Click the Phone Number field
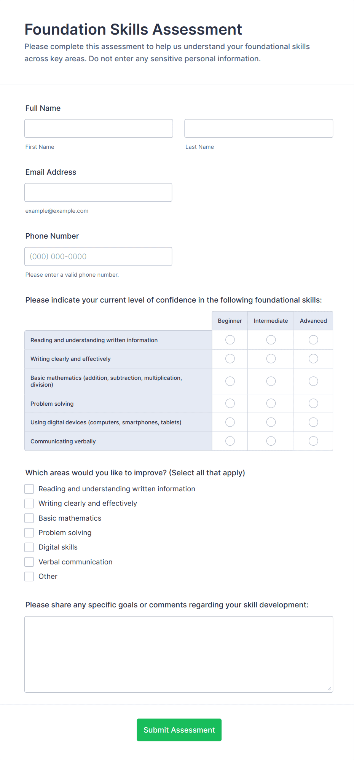Image resolution: width=354 pixels, height=760 pixels. [98, 256]
